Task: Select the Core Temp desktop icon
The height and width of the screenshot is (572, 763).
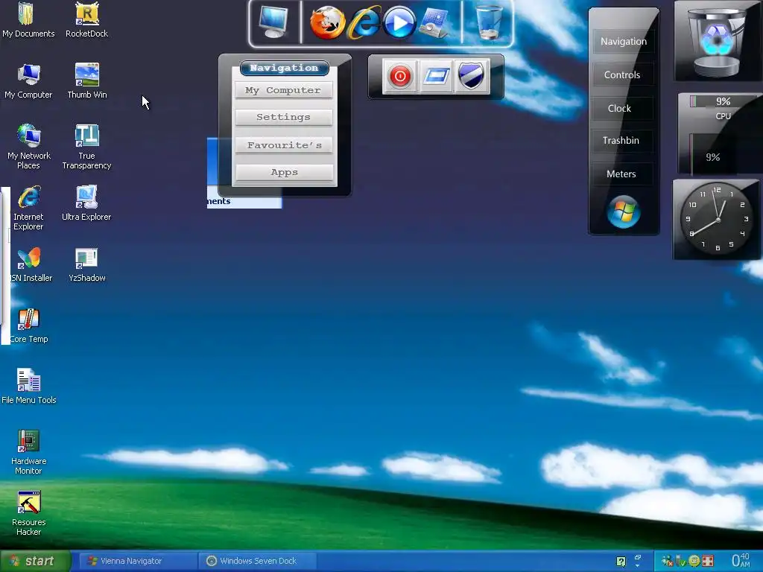Action: pos(28,326)
